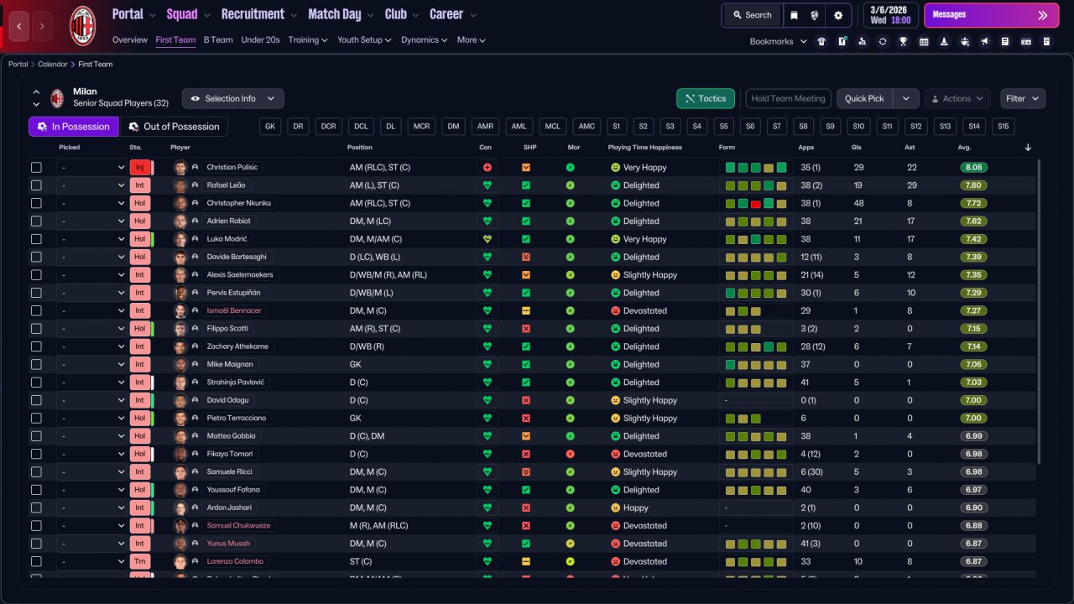Open the calendar shortcut icon

tap(924, 41)
